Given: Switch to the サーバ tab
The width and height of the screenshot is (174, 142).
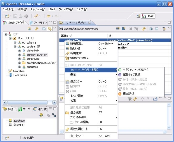Looking at the screenshot, I should pyautogui.click(x=25, y=109).
